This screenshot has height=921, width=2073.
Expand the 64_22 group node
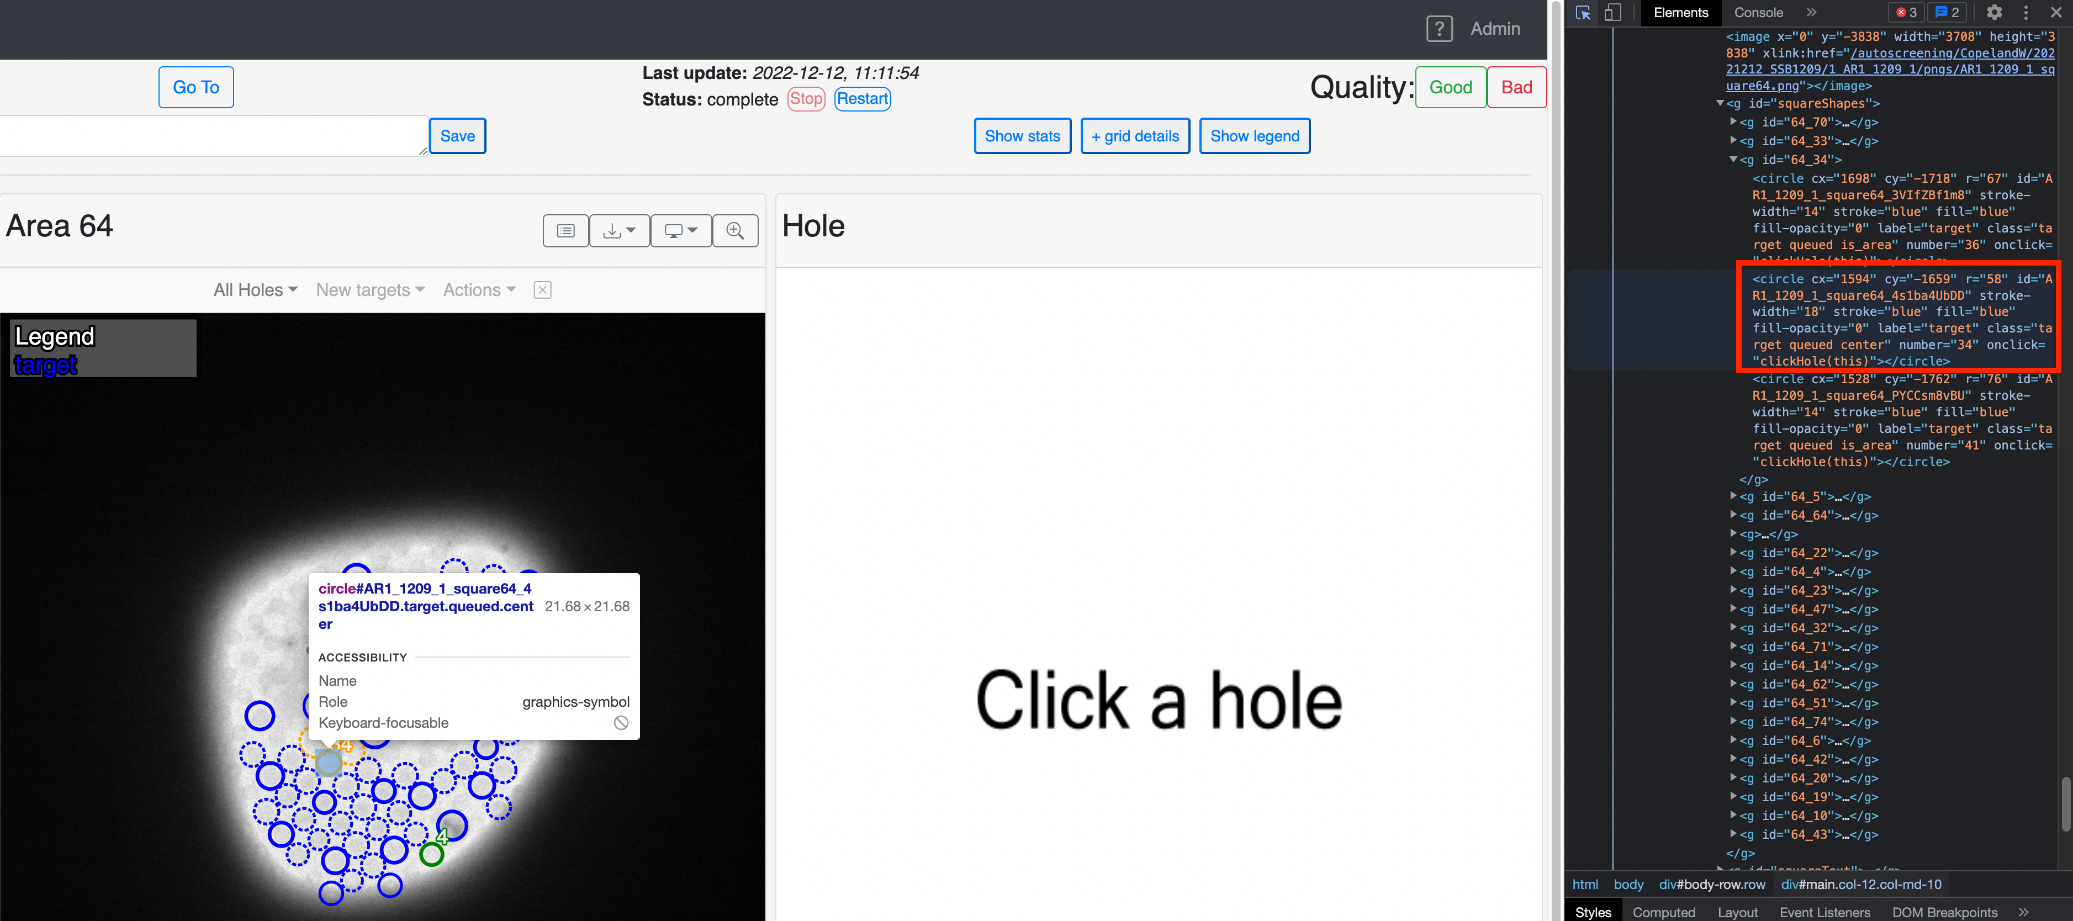(1733, 553)
